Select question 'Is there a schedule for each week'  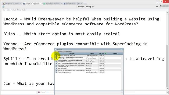pos(67,56)
